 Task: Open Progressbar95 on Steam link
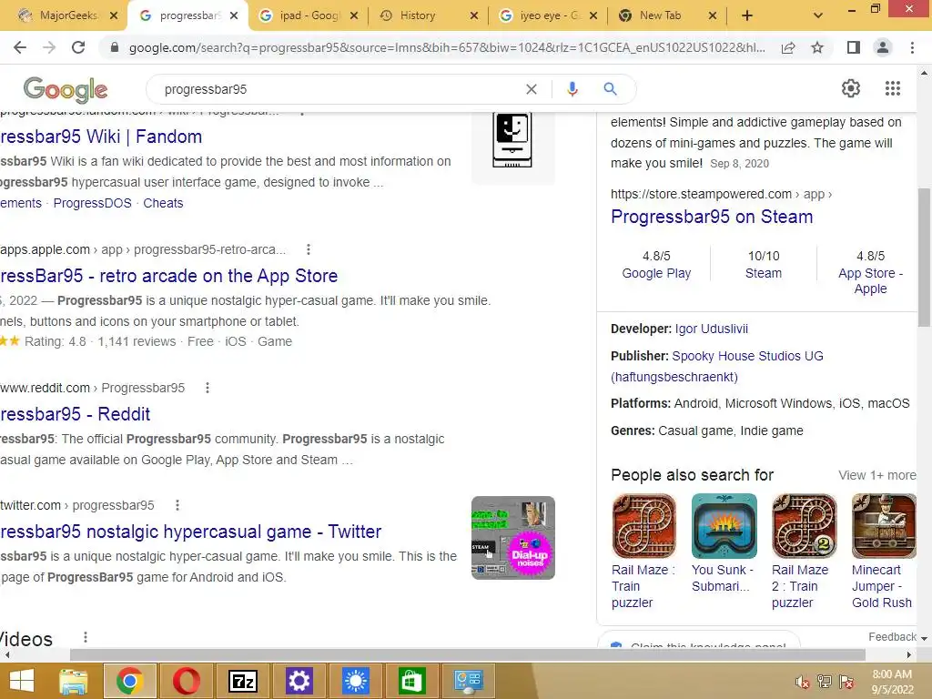(712, 217)
